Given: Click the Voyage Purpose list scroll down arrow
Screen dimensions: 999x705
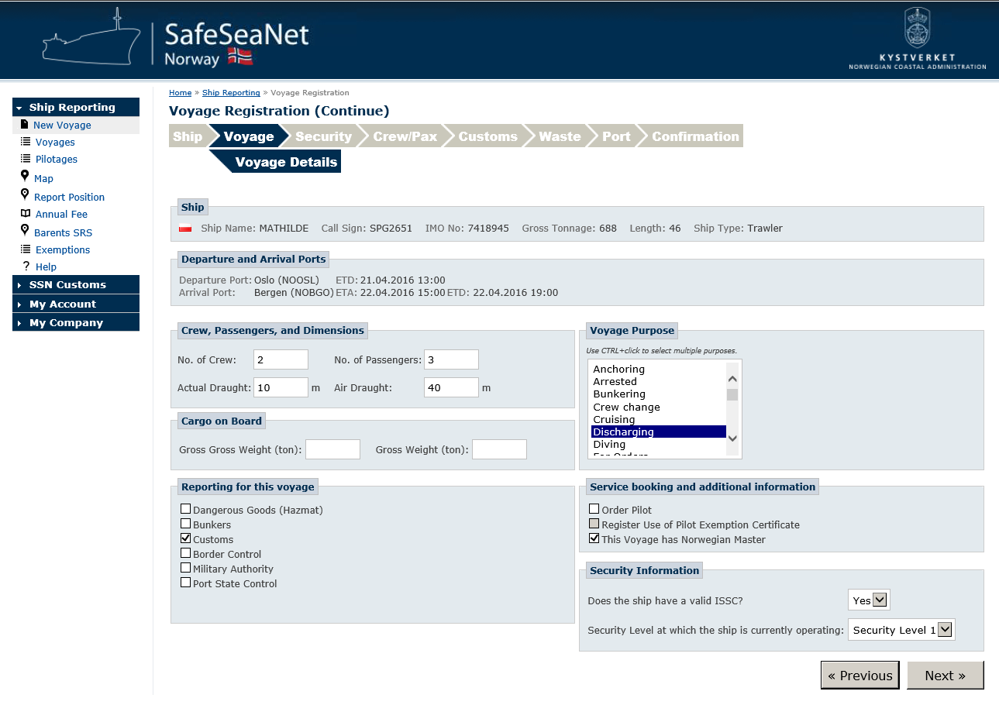Looking at the screenshot, I should pos(732,438).
